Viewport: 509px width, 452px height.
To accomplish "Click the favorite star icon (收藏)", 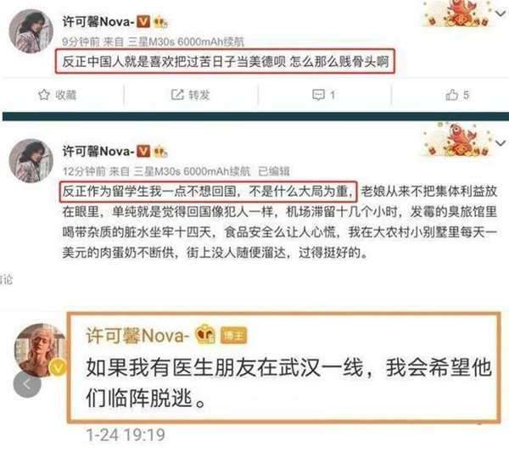I will click(x=44, y=95).
